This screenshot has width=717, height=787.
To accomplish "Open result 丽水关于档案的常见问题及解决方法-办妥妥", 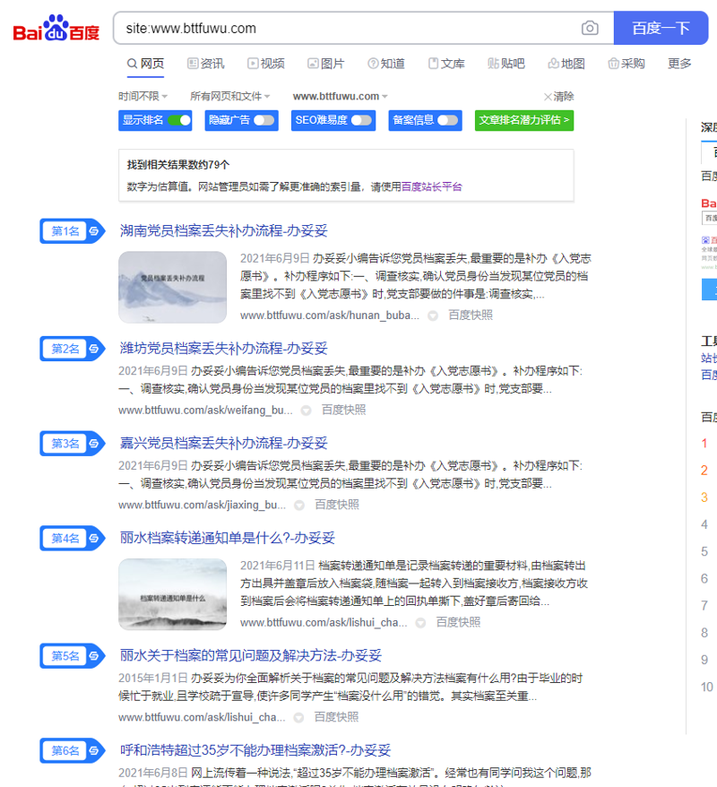I will (251, 655).
